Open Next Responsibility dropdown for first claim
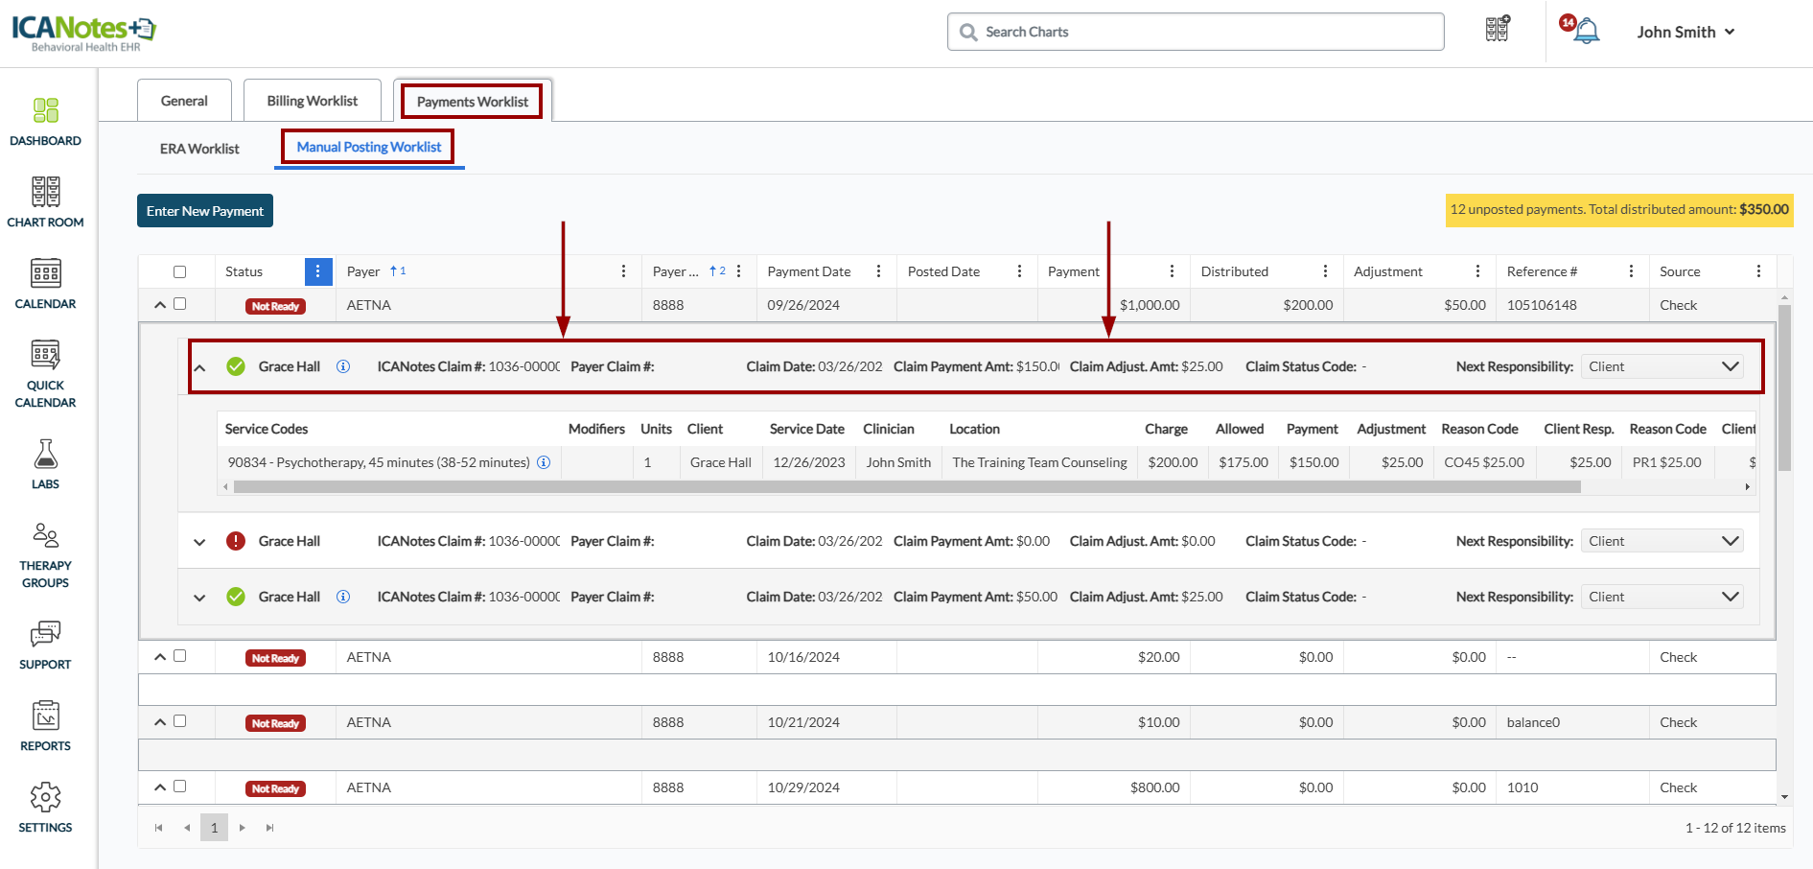The height and width of the screenshot is (869, 1813). tap(1662, 366)
